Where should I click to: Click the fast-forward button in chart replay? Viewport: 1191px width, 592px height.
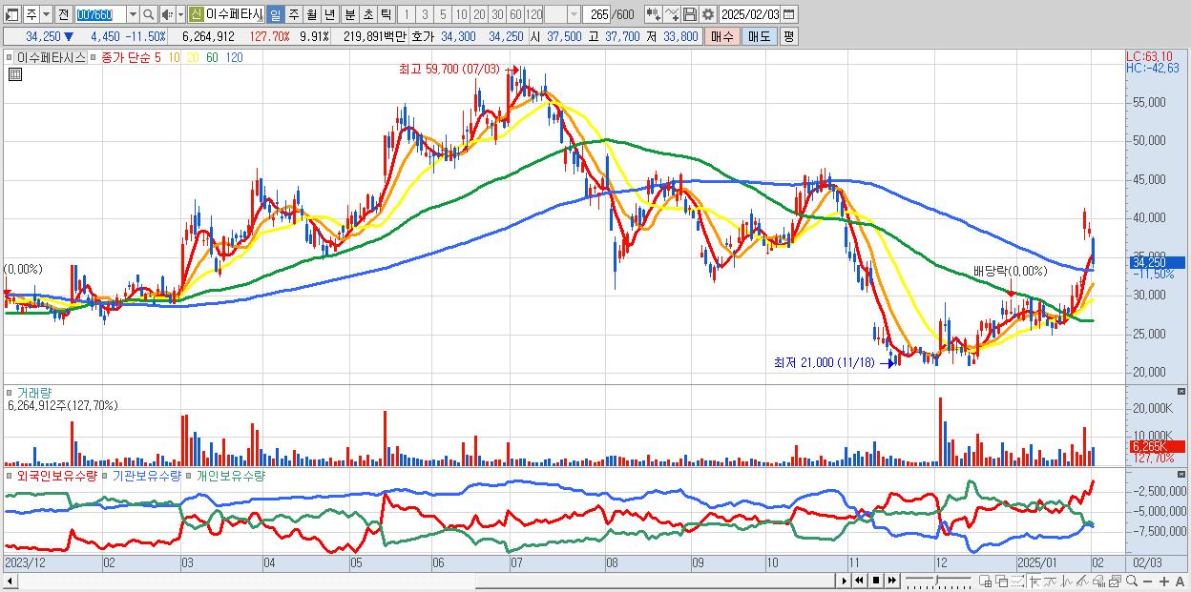(891, 581)
